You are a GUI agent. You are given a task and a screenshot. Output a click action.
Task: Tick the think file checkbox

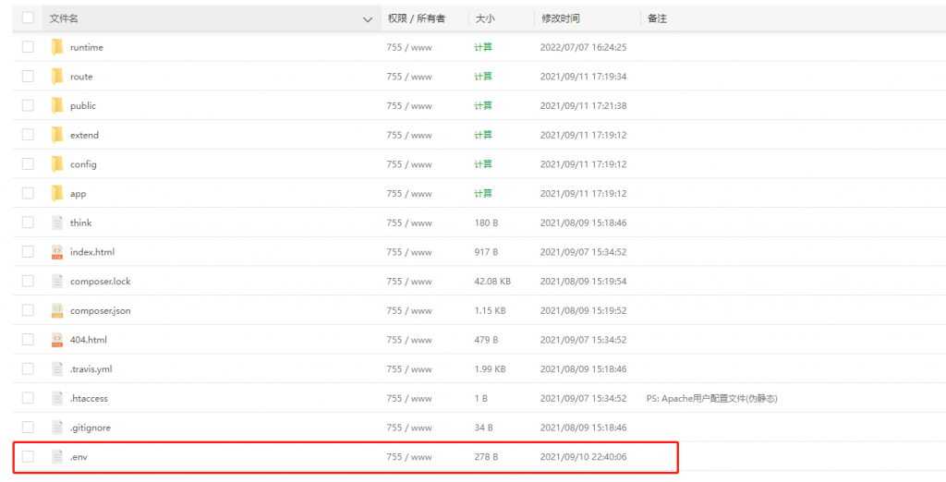coord(28,222)
